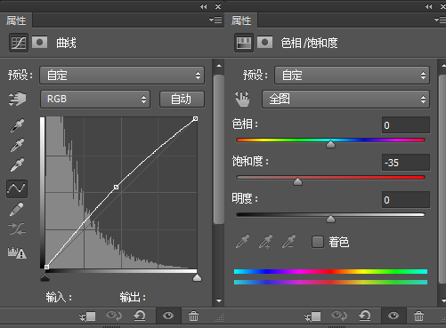Click the 明度 lightness slider handle
446x328 pixels.
click(x=330, y=219)
